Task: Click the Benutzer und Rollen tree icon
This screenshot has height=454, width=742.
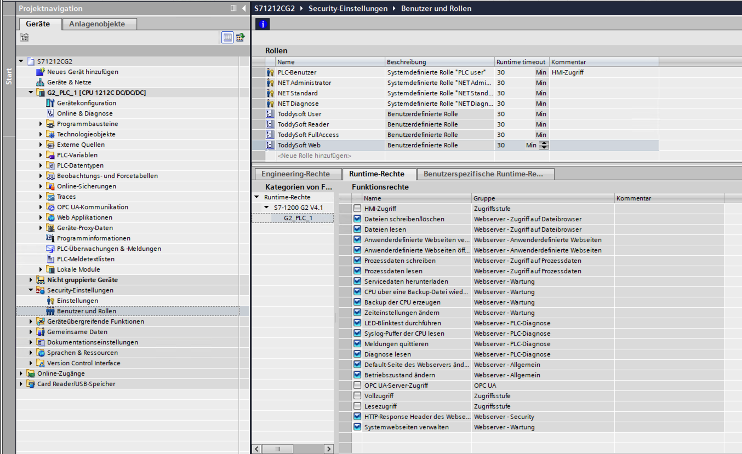Action: pos(50,311)
